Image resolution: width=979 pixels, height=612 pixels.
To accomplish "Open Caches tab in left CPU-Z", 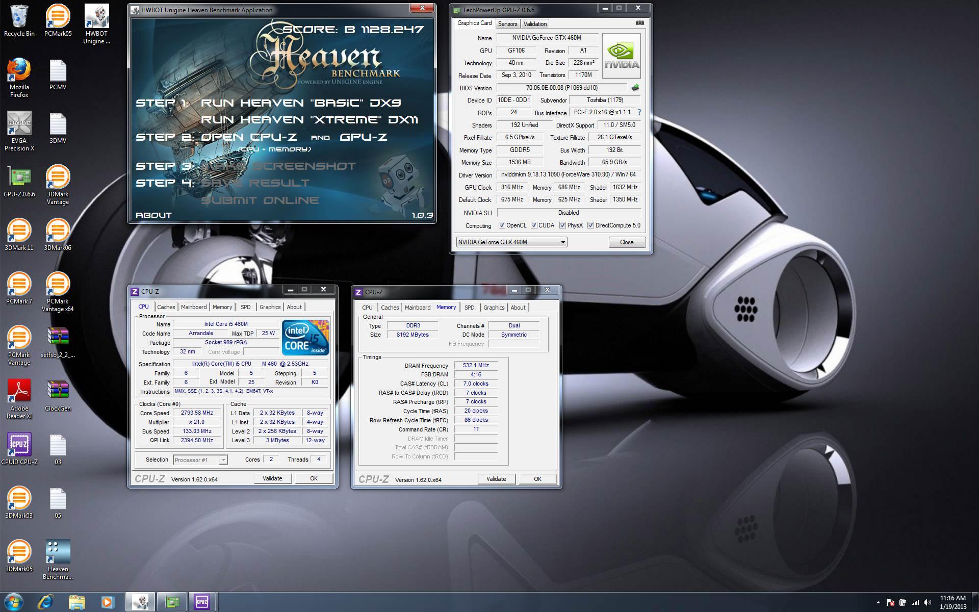I will [x=166, y=307].
